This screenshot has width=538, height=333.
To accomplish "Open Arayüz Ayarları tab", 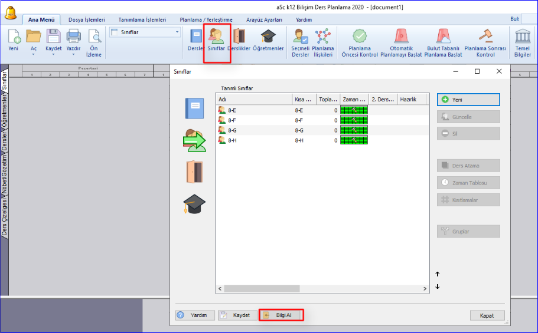I will coord(264,19).
